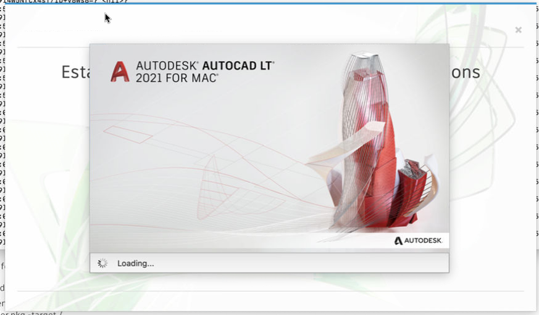Click the '2021 FOR MAC' text

pyautogui.click(x=177, y=78)
